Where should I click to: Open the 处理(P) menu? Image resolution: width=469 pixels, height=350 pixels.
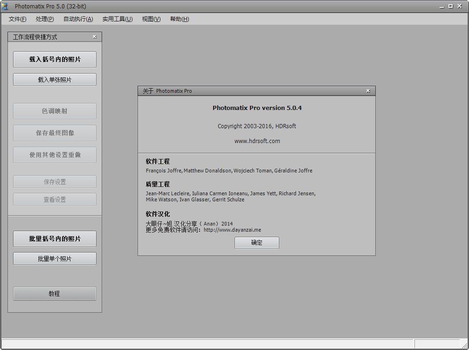pos(45,19)
